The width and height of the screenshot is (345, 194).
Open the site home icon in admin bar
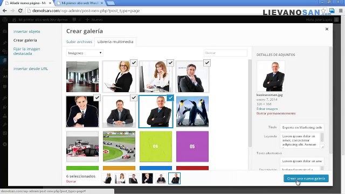(x=15, y=19)
